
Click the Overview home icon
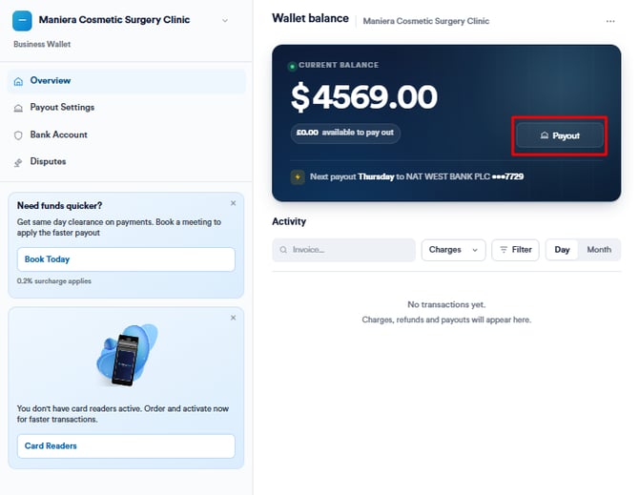18,81
